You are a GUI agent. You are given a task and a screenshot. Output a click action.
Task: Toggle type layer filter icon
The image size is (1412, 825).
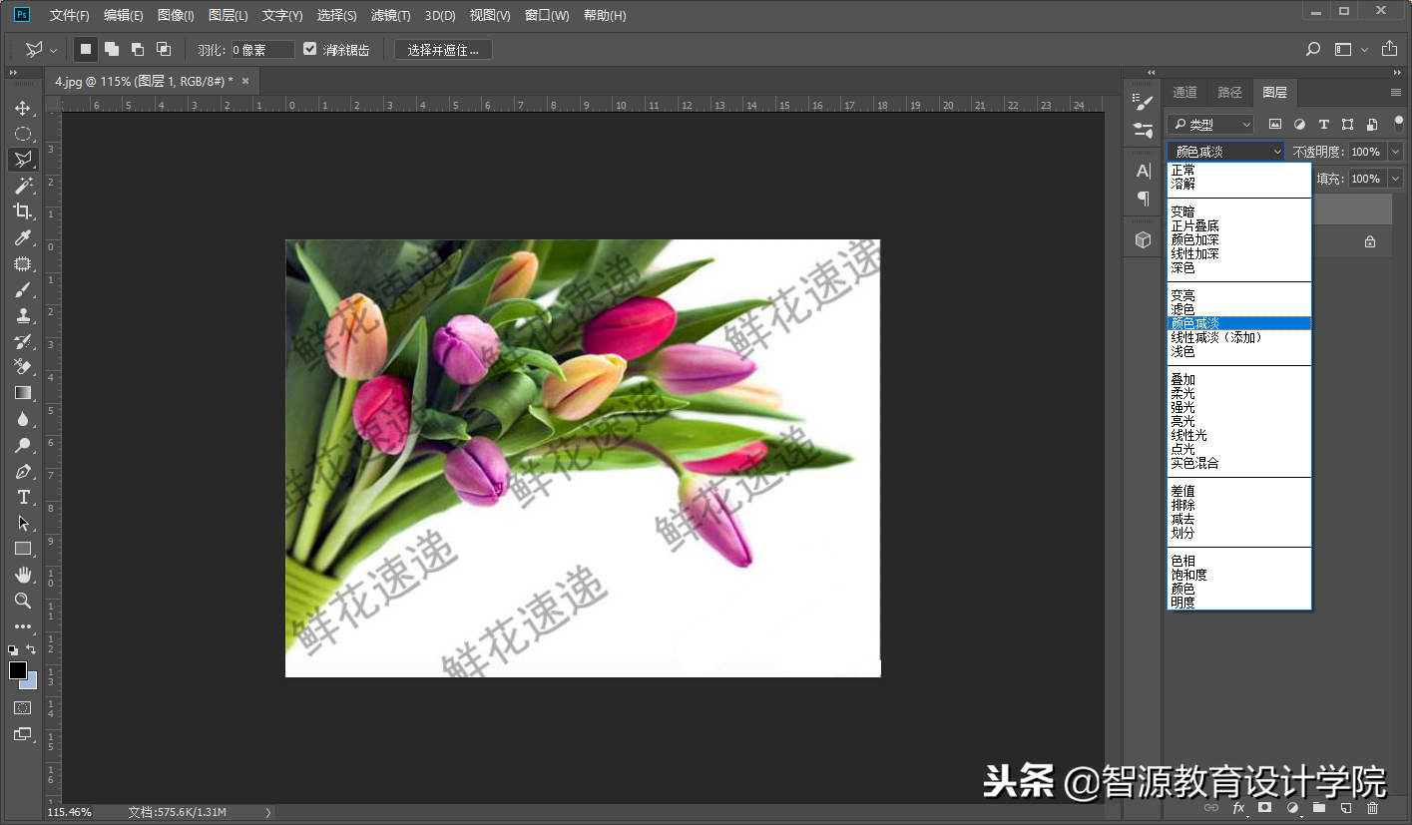[x=1323, y=125]
